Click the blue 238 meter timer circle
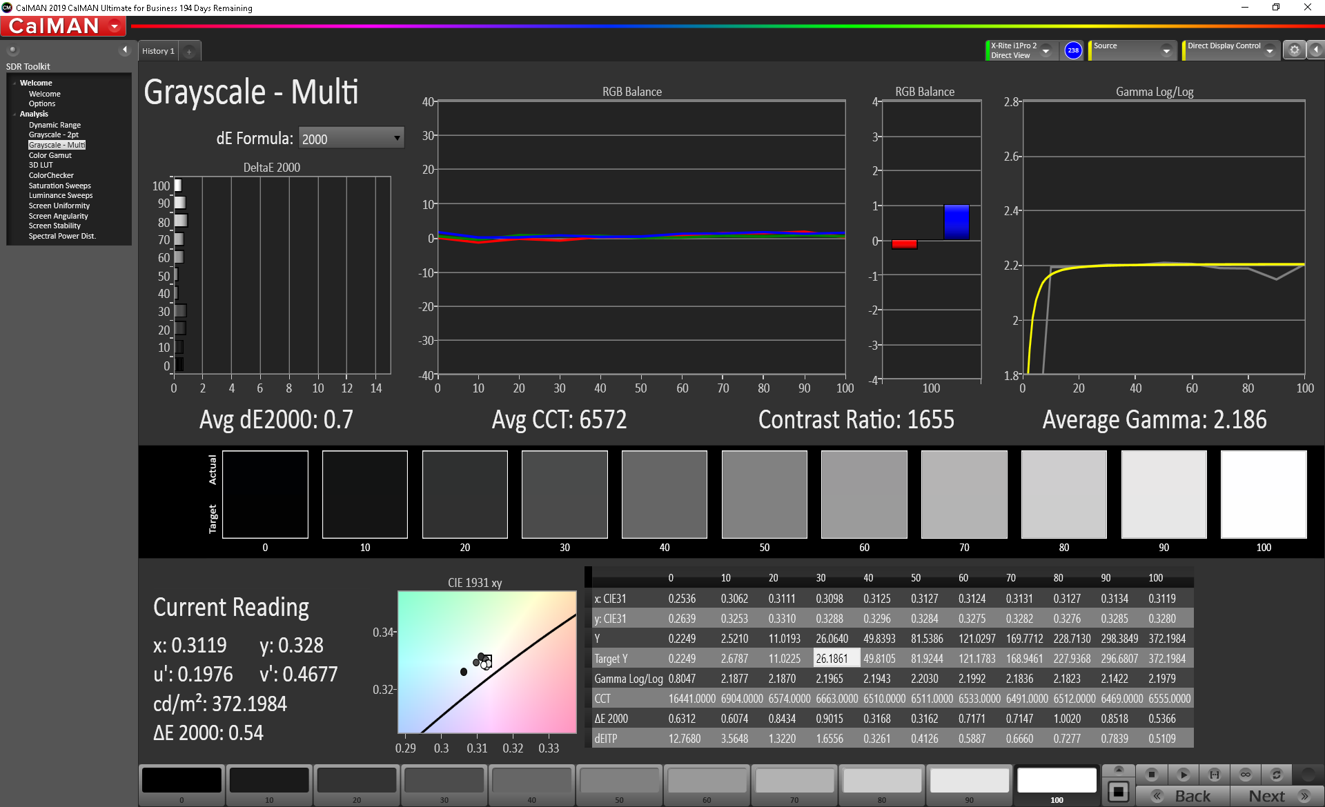 (1073, 50)
